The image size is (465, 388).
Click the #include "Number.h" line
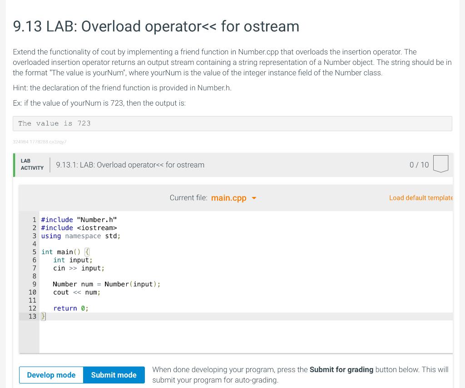pos(79,220)
